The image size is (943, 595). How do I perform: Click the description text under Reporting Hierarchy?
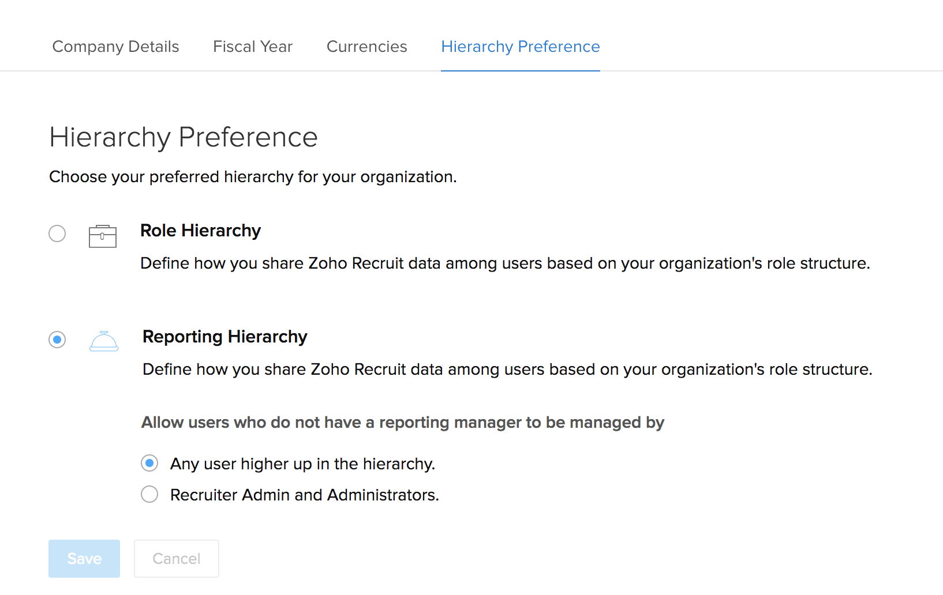[x=507, y=370]
